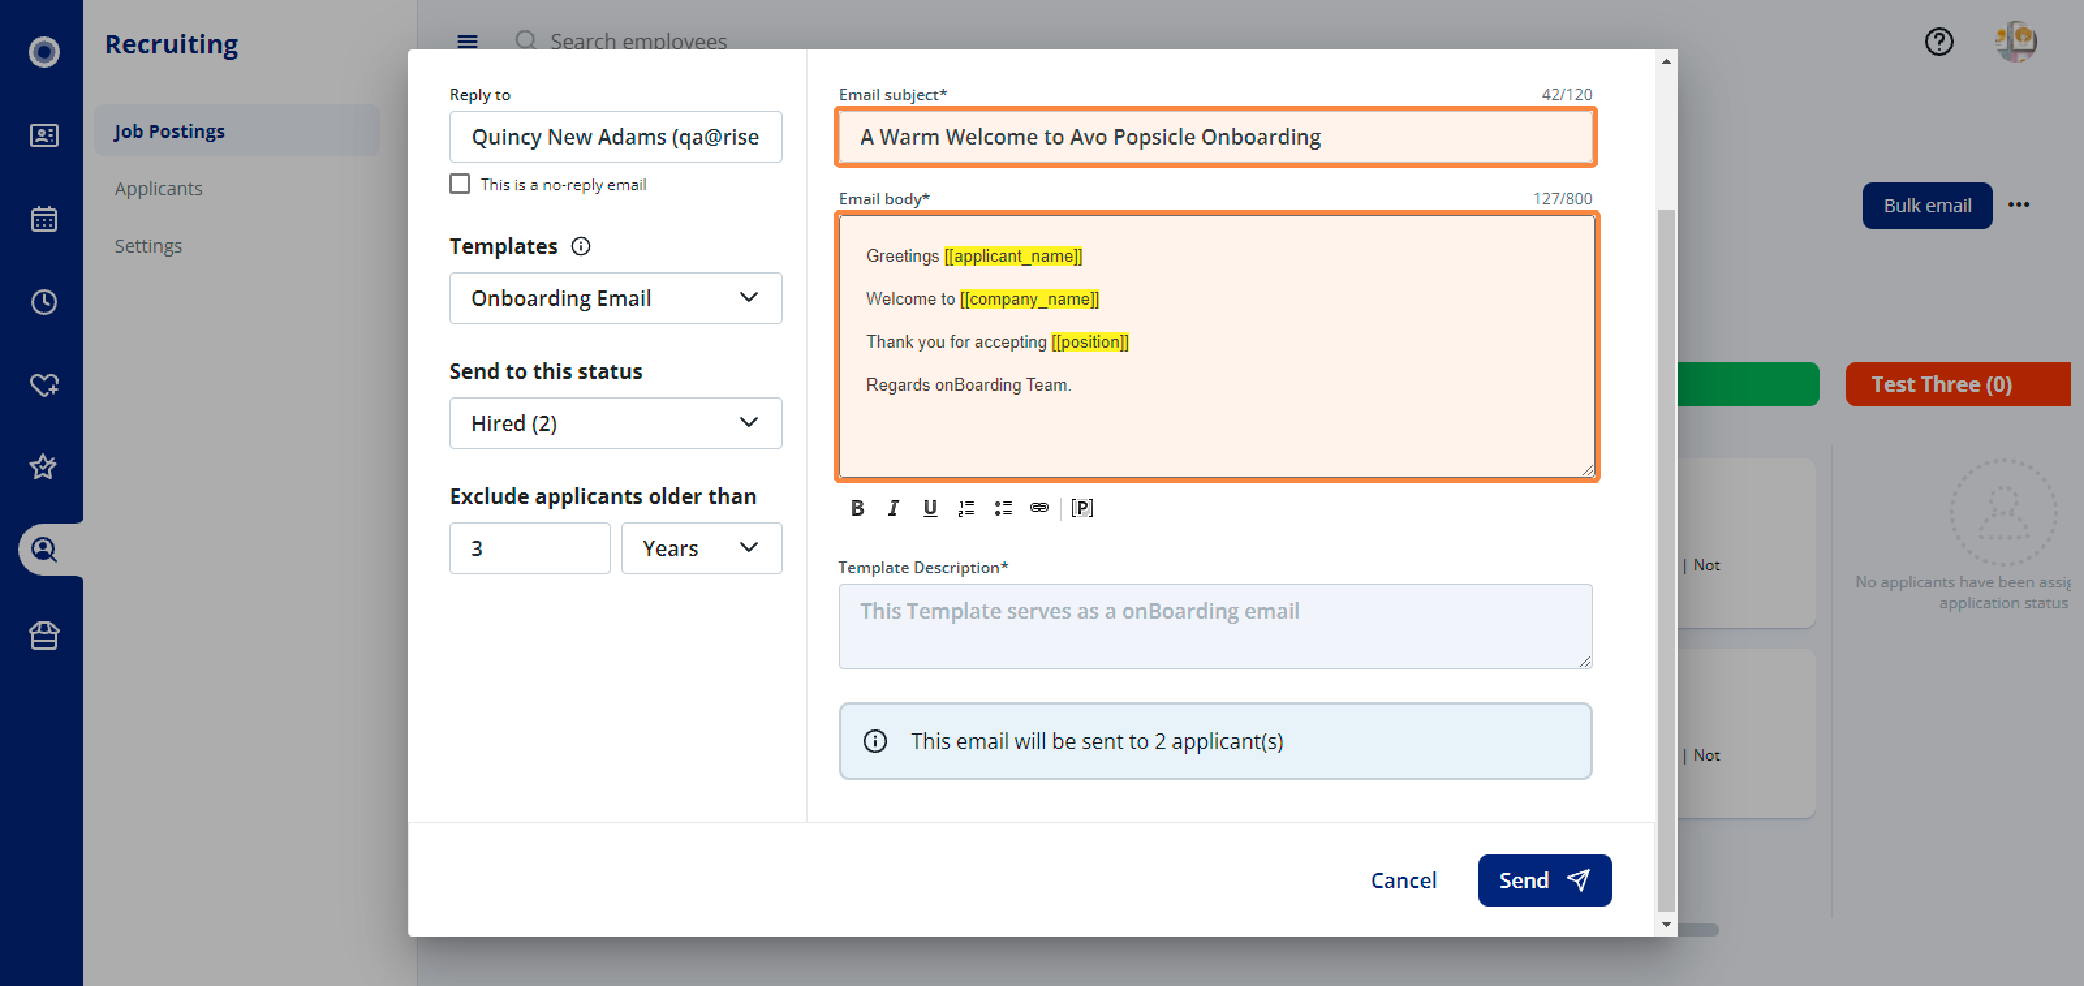The width and height of the screenshot is (2084, 986).
Task: Insert a hyperlink in email body
Action: 1039,507
